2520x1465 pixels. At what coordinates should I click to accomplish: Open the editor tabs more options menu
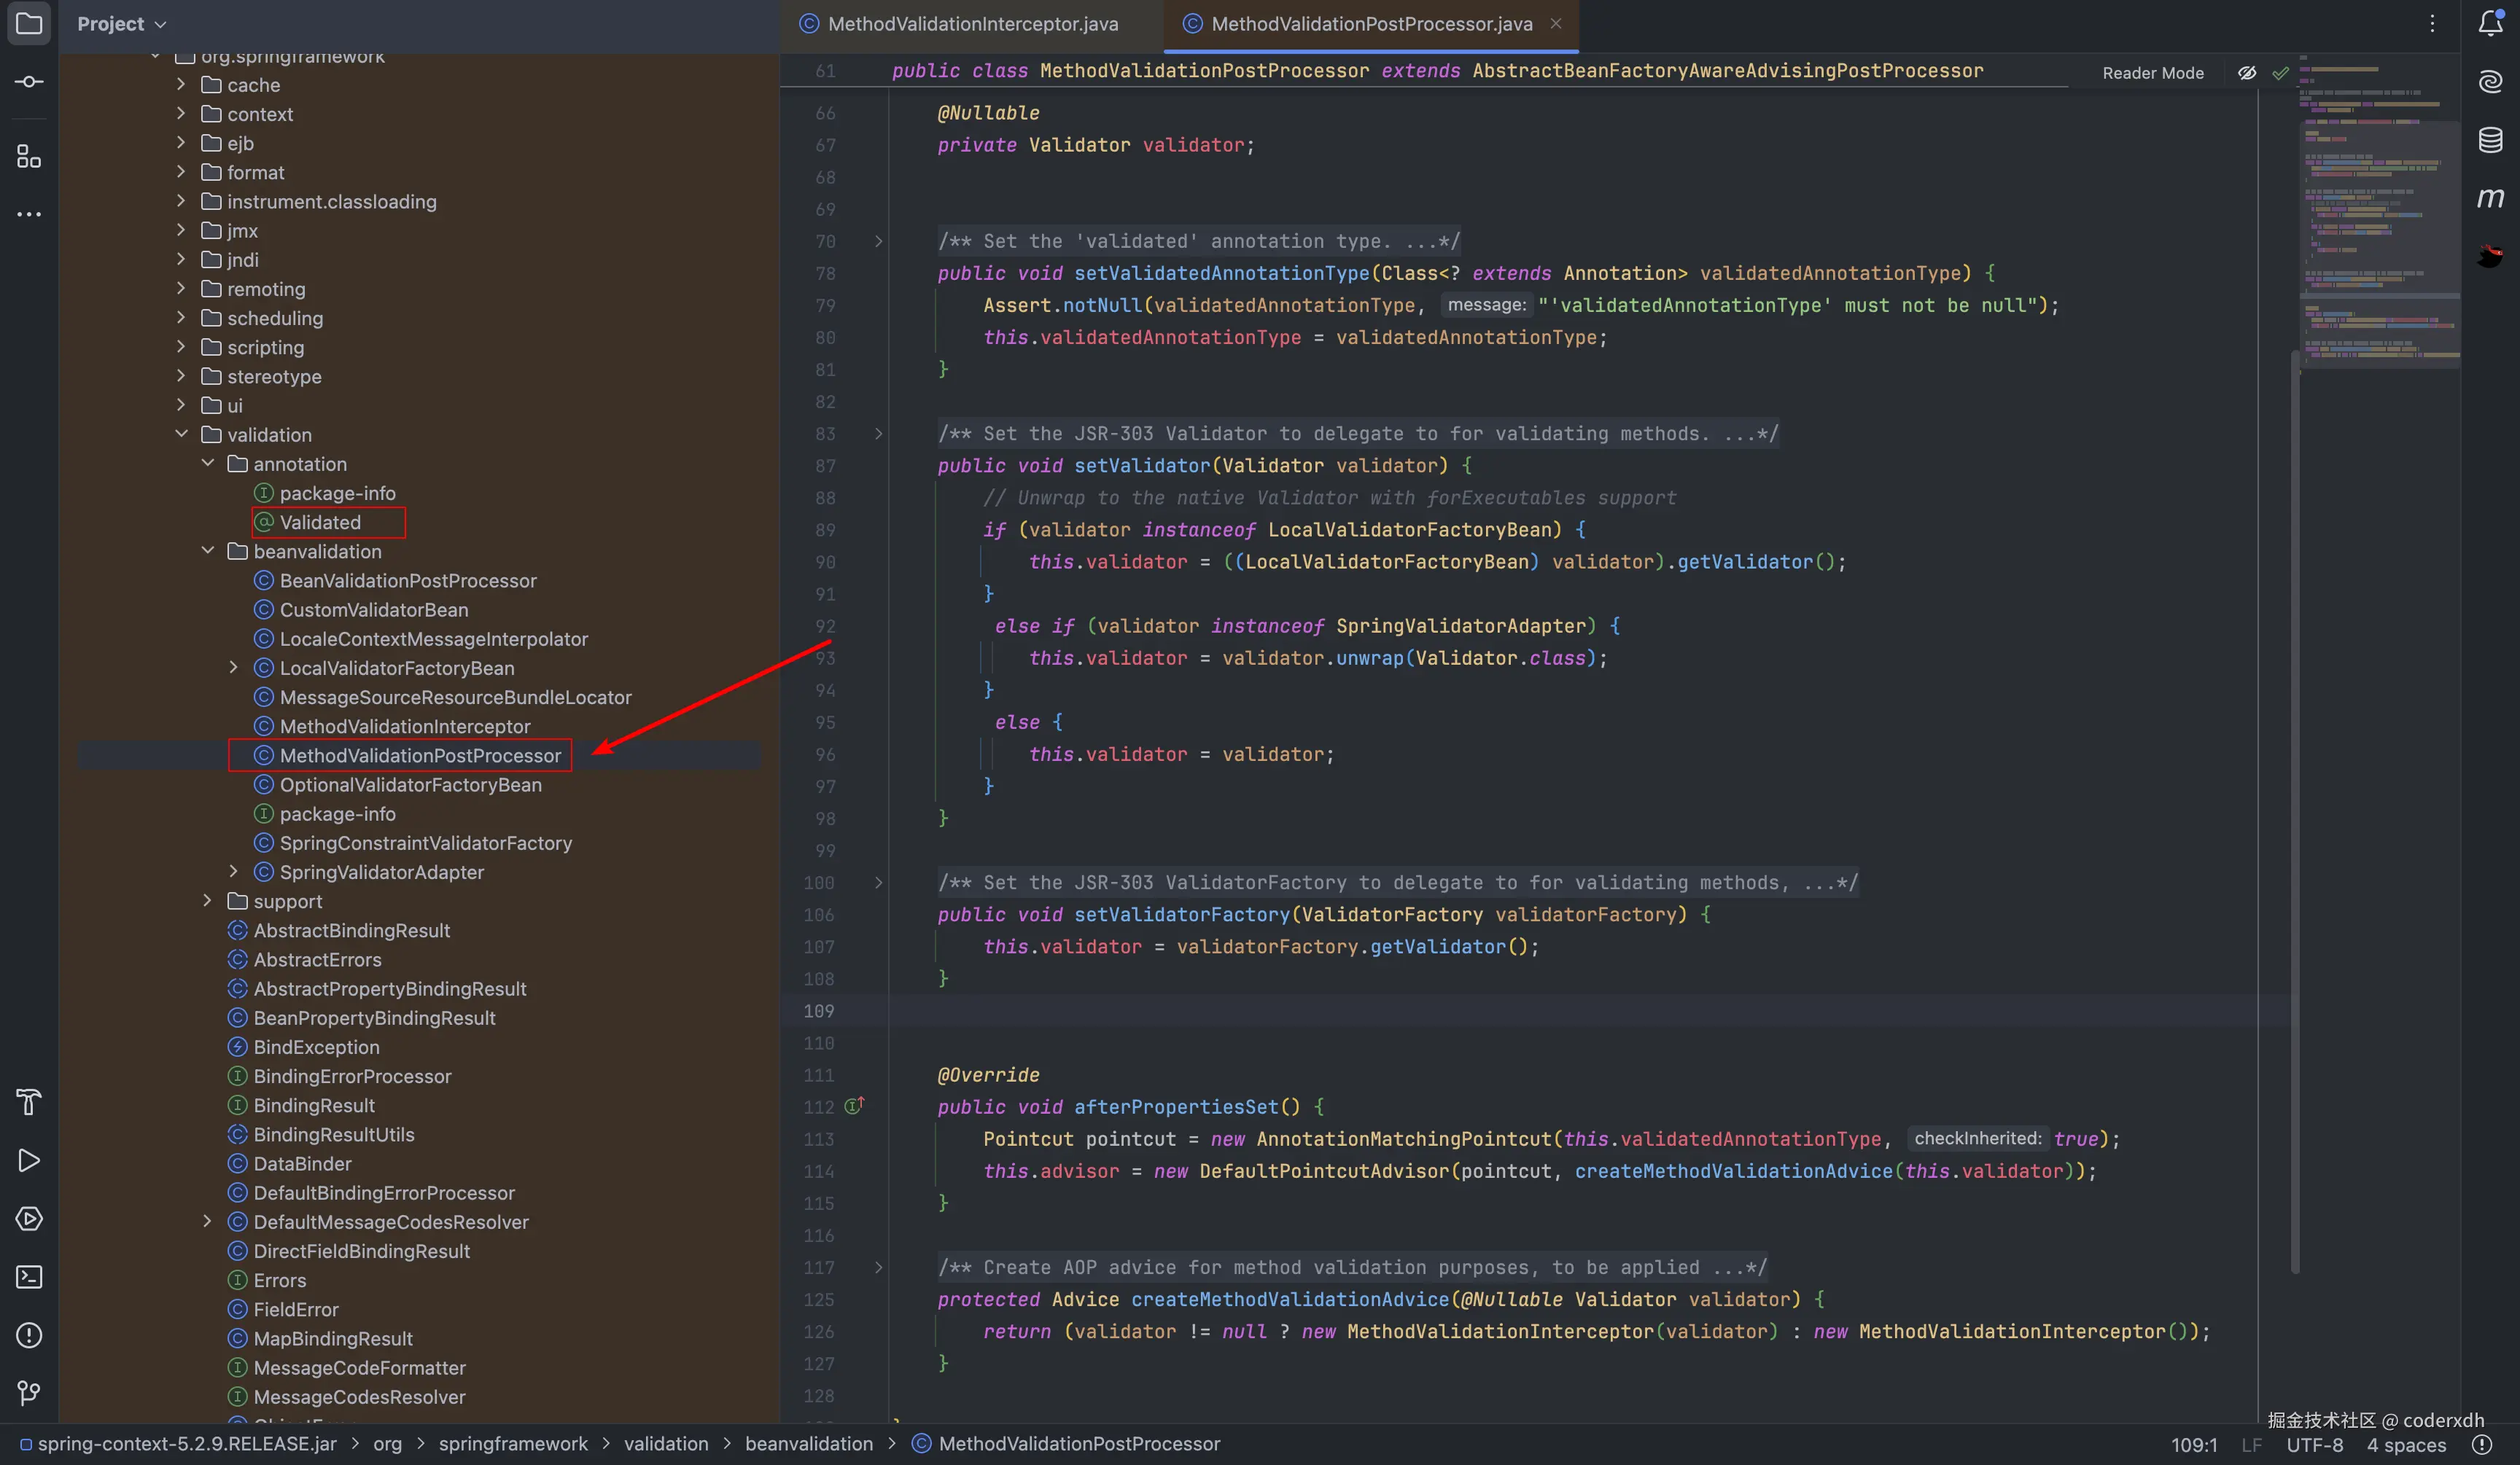(x=2432, y=24)
